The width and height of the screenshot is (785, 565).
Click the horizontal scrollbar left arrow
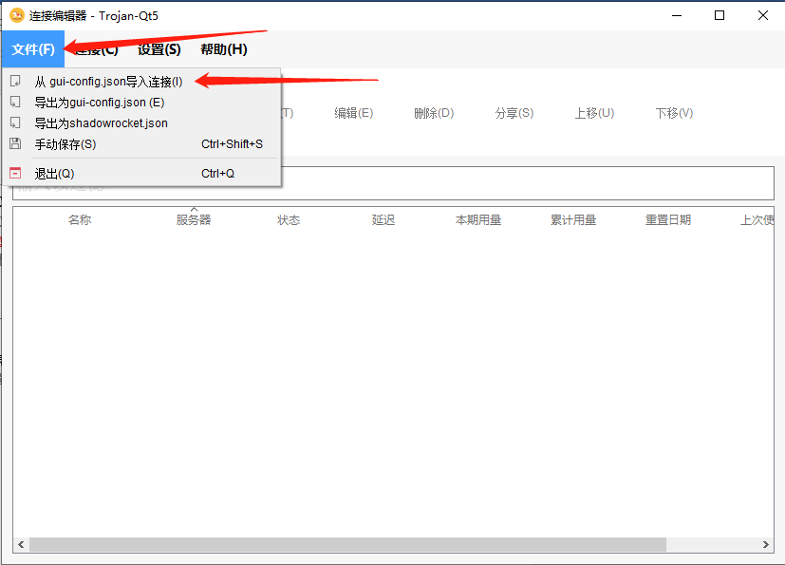21,544
